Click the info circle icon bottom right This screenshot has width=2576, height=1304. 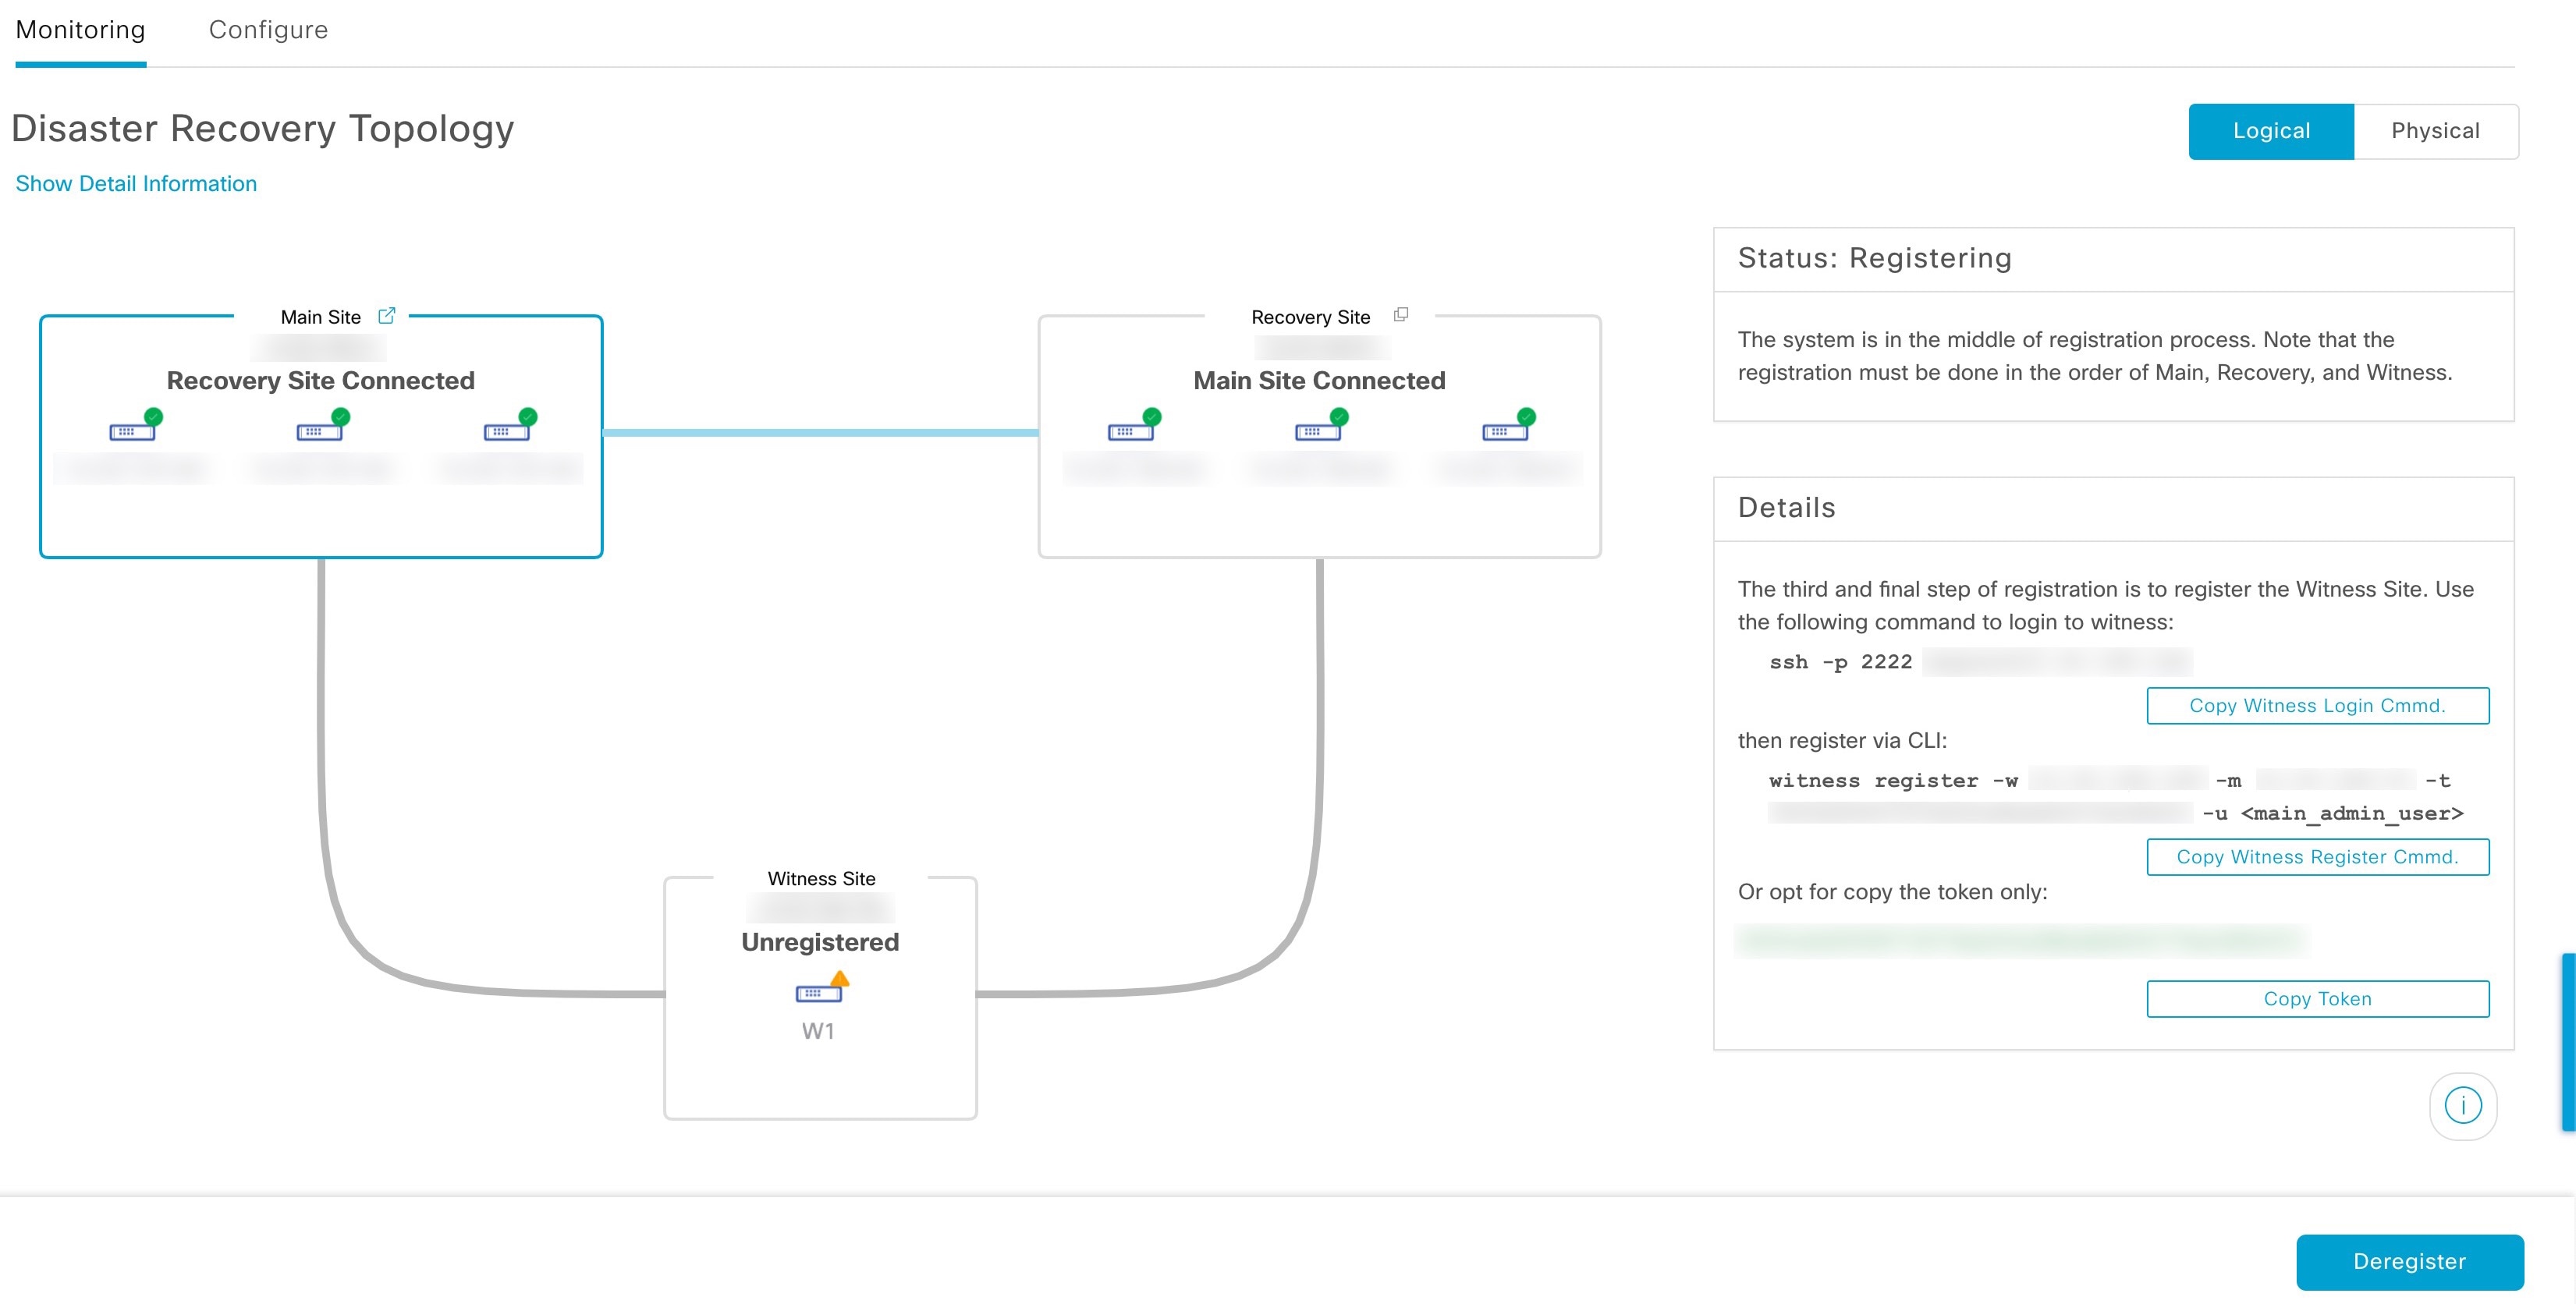pos(2464,1104)
